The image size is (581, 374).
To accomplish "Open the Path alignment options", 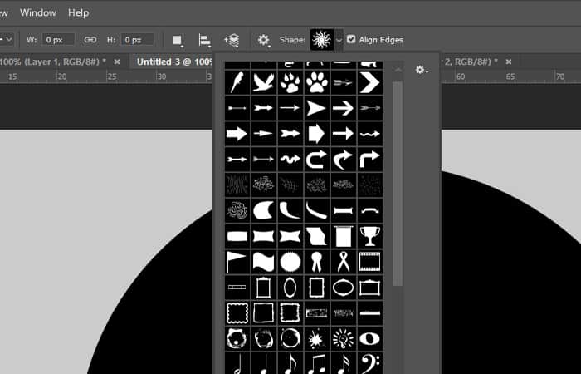I will [x=204, y=40].
